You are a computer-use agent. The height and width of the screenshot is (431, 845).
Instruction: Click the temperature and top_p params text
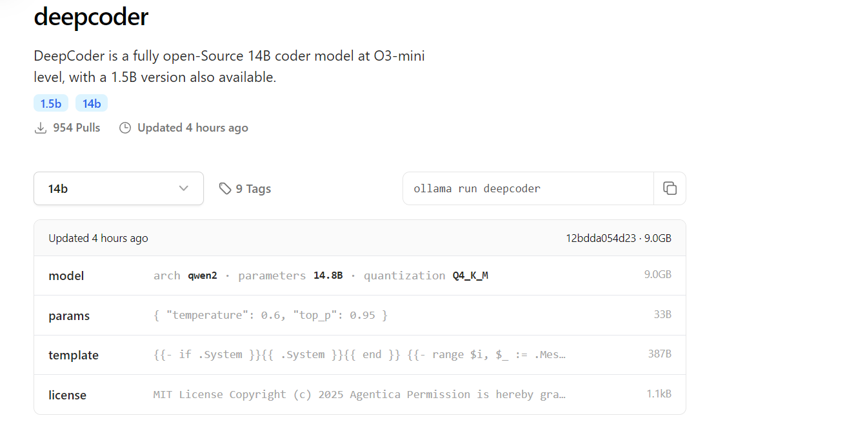pyautogui.click(x=270, y=315)
